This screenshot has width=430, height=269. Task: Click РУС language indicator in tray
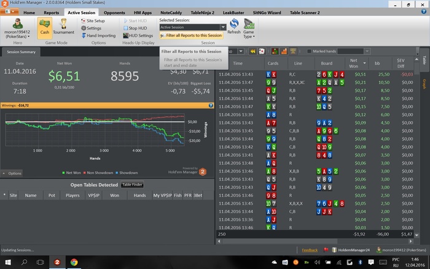pos(396,259)
